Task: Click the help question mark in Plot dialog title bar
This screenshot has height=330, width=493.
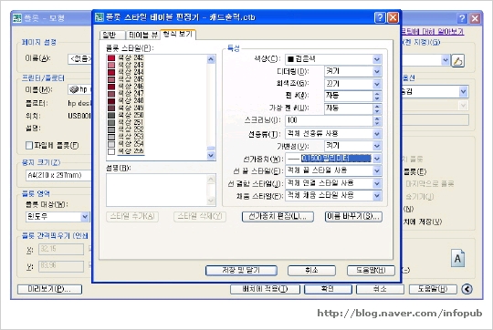Action: [x=462, y=18]
